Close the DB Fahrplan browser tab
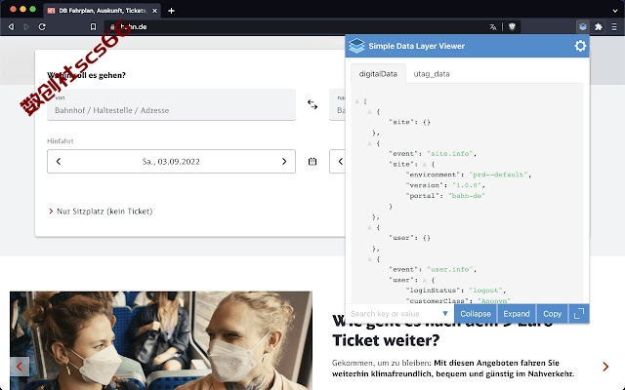 click(x=154, y=11)
